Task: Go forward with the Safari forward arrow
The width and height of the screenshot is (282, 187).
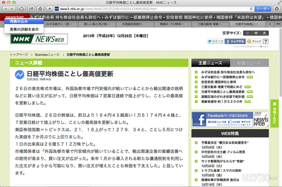Action: pyautogui.click(x=12, y=8)
